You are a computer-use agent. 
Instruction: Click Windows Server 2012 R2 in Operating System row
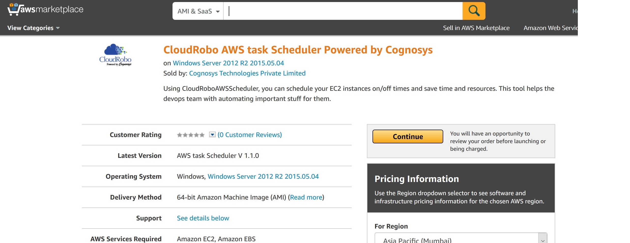263,176
